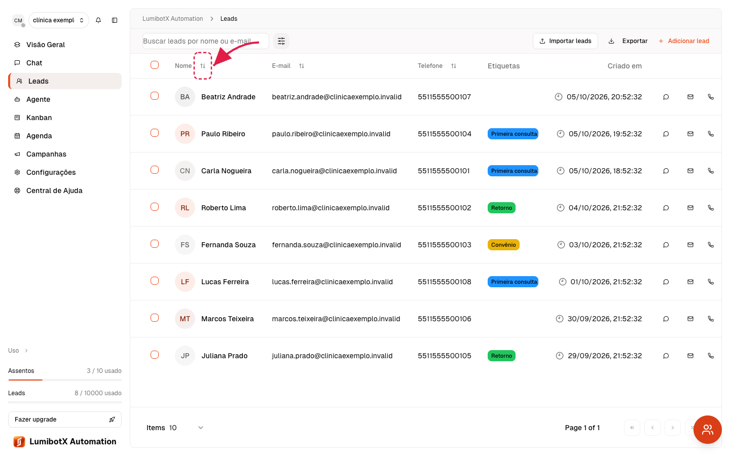Click the Exportar button
Screen dimensions: 730x456
click(628, 41)
